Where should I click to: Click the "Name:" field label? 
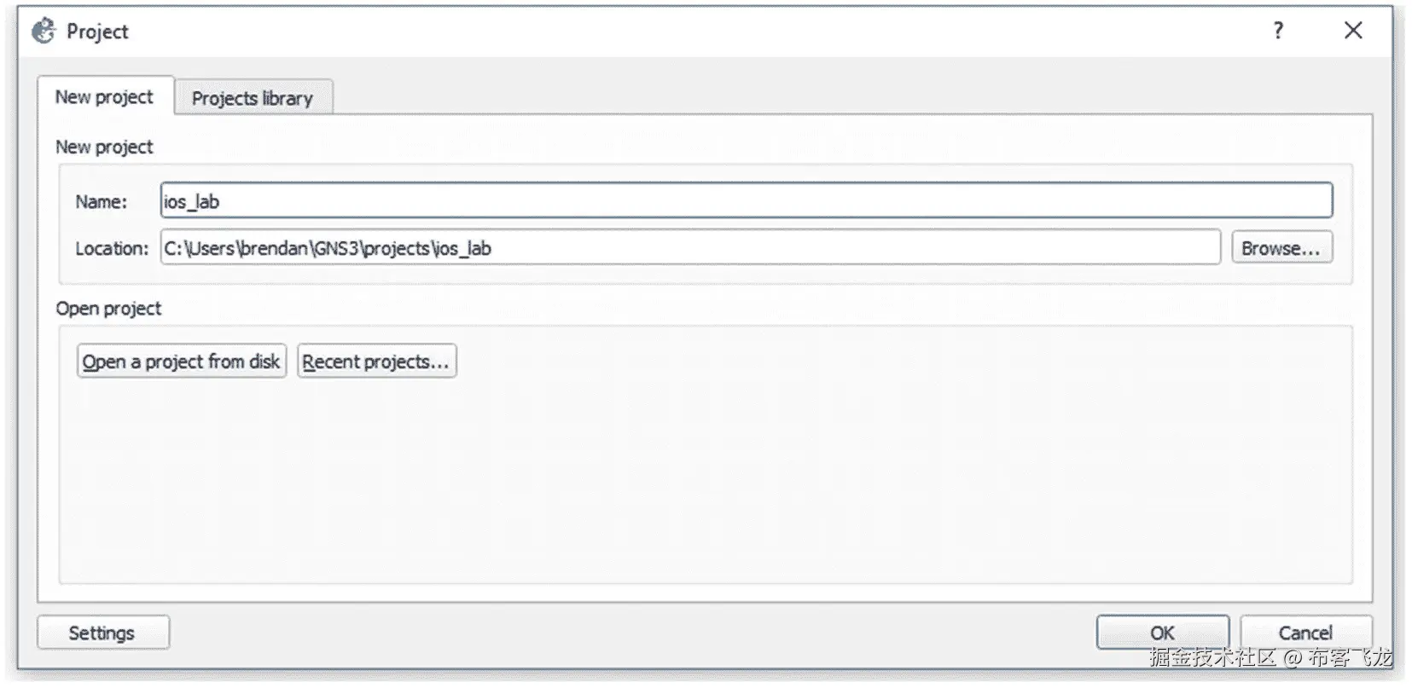(x=101, y=202)
